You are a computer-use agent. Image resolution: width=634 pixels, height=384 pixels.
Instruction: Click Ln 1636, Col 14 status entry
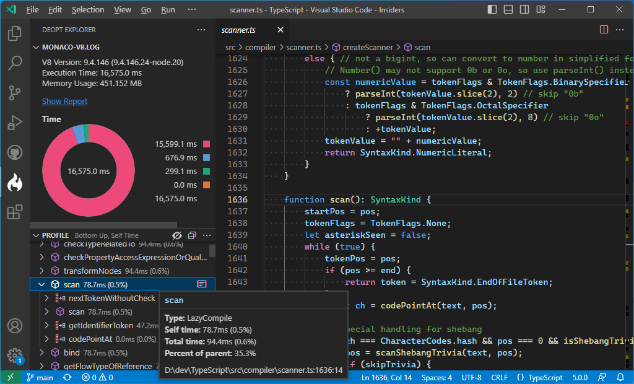click(x=386, y=377)
